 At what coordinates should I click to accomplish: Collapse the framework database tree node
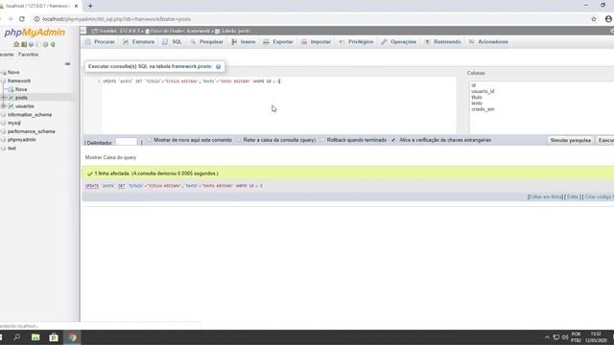coord(3,80)
